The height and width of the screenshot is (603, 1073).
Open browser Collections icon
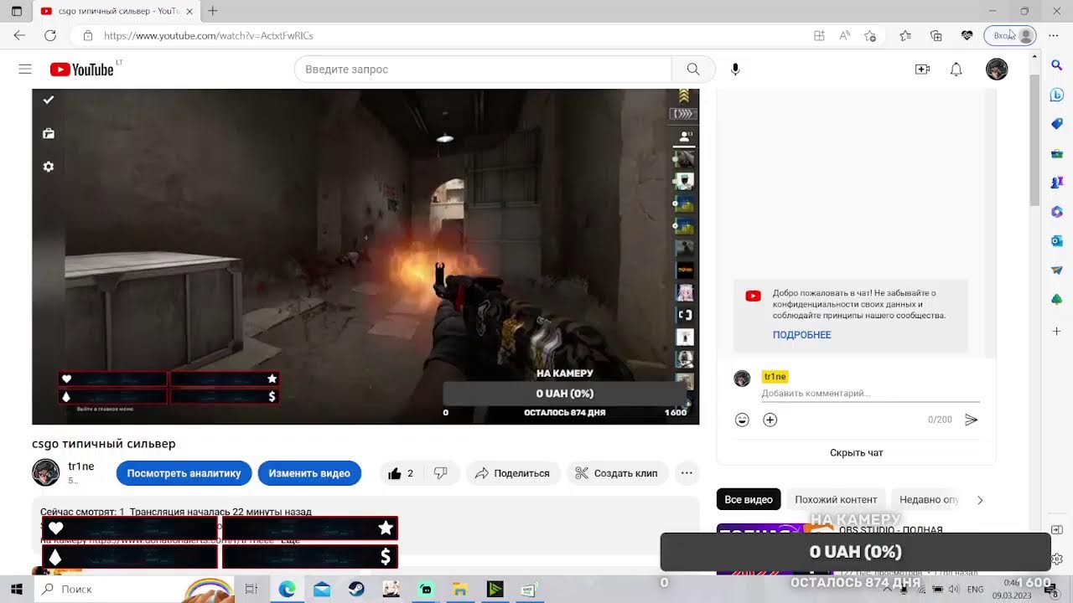936,36
